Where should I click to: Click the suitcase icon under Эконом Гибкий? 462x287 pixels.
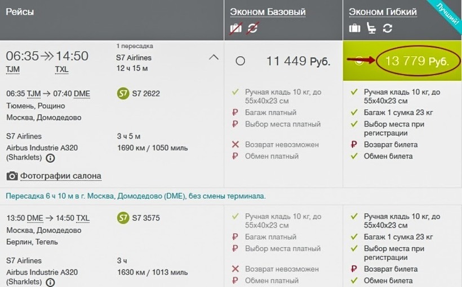point(354,28)
